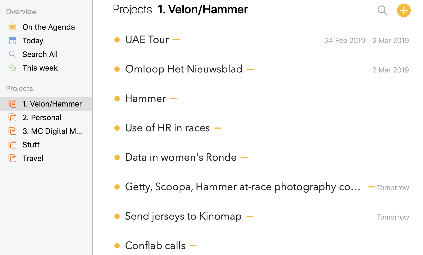Toggle the agenda dot for Hammer note

tap(117, 99)
